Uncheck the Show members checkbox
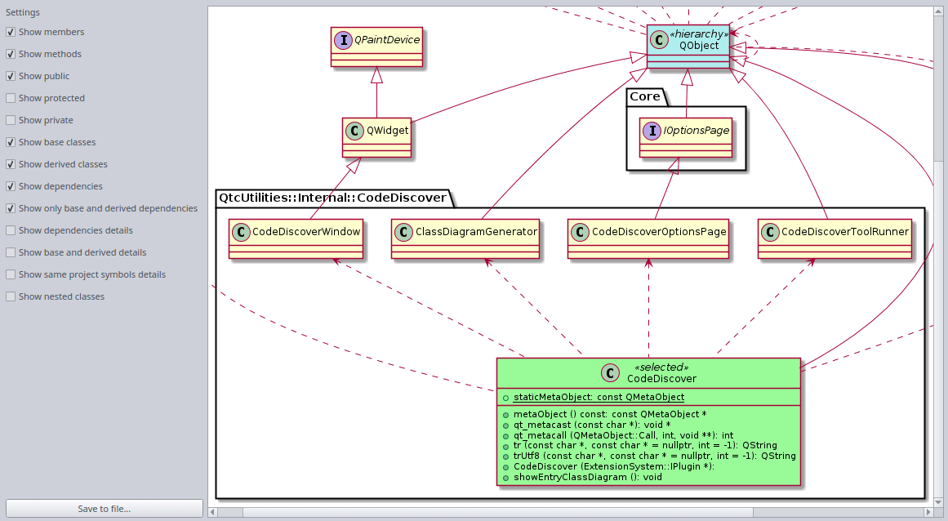948x521 pixels. [11, 32]
